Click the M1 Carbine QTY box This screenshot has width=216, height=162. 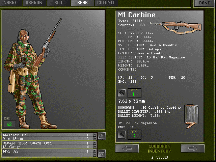pyautogui.click(x=134, y=93)
